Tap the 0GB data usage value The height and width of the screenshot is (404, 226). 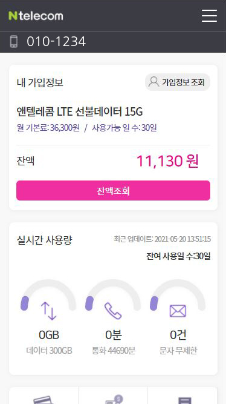tap(49, 335)
